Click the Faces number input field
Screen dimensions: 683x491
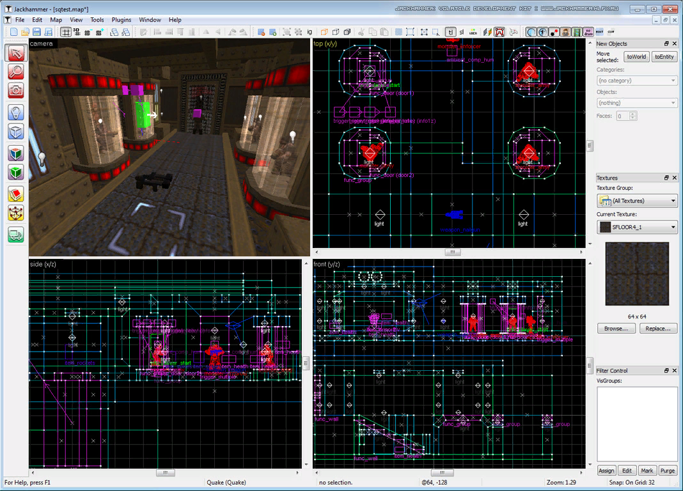click(623, 116)
